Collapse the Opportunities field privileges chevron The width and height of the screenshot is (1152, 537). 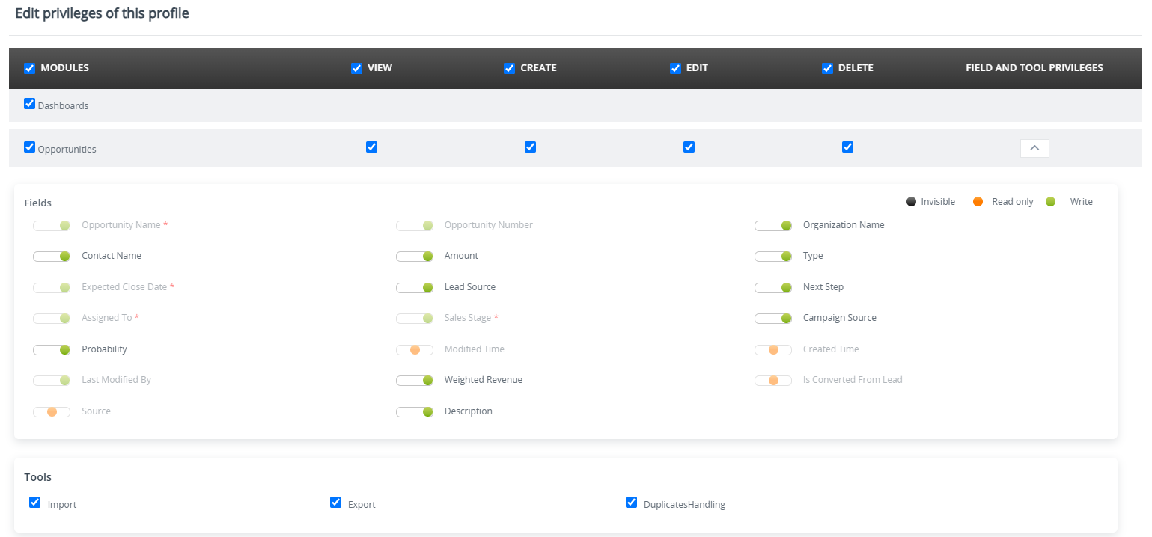(1034, 148)
